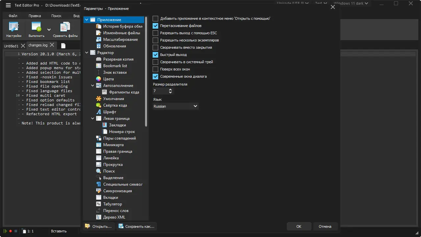This screenshot has height=237, width=421.
Task: Click the Синхронизация tree icon
Action: [98, 191]
